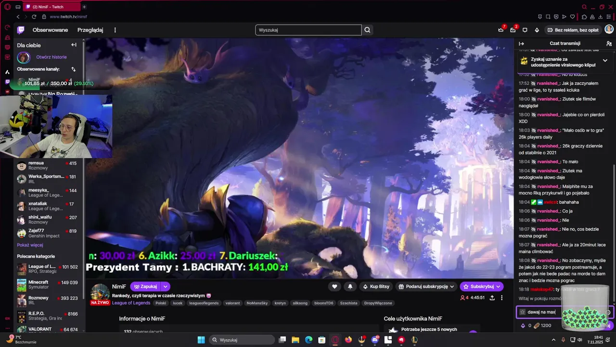Open the Obserwowane tab
Viewport: 616px width, 347px height.
coord(50,30)
